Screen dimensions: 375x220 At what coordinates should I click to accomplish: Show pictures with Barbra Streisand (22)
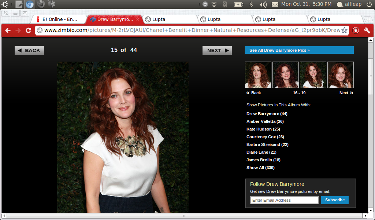pyautogui.click(x=267, y=144)
